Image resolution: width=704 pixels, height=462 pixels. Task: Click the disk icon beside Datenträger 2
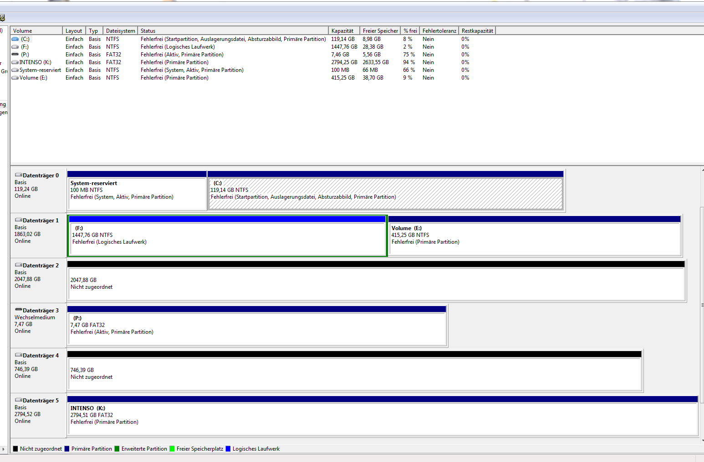pyautogui.click(x=19, y=265)
